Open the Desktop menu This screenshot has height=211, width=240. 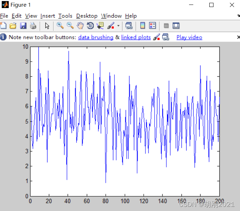coord(87,16)
